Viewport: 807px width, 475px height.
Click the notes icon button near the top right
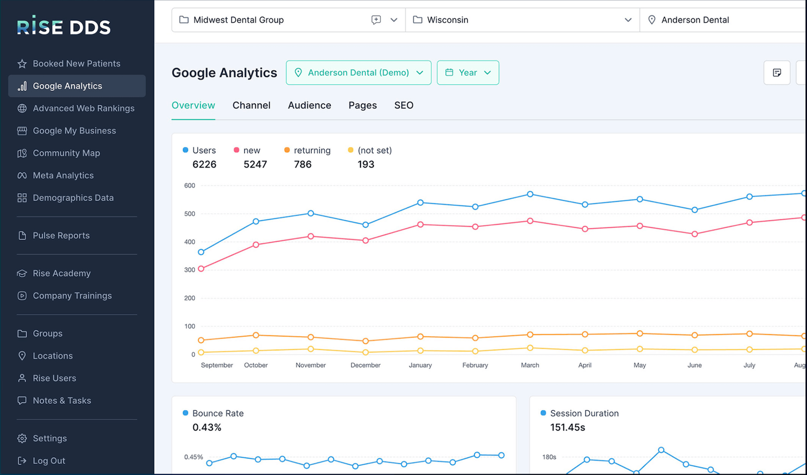tap(777, 73)
